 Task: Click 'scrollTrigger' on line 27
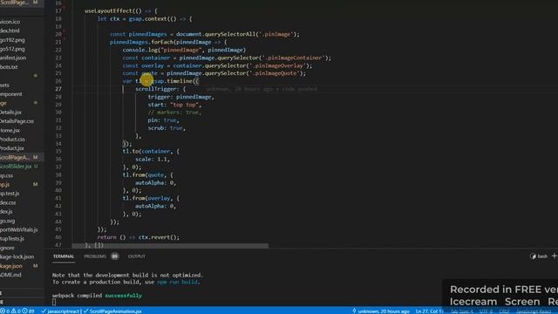[x=155, y=89]
